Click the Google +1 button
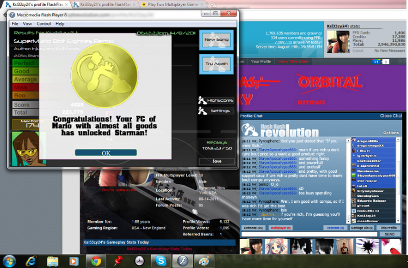408x268 pixels. coord(376,61)
